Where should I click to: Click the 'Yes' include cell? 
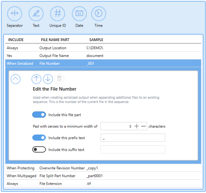coord(9,56)
